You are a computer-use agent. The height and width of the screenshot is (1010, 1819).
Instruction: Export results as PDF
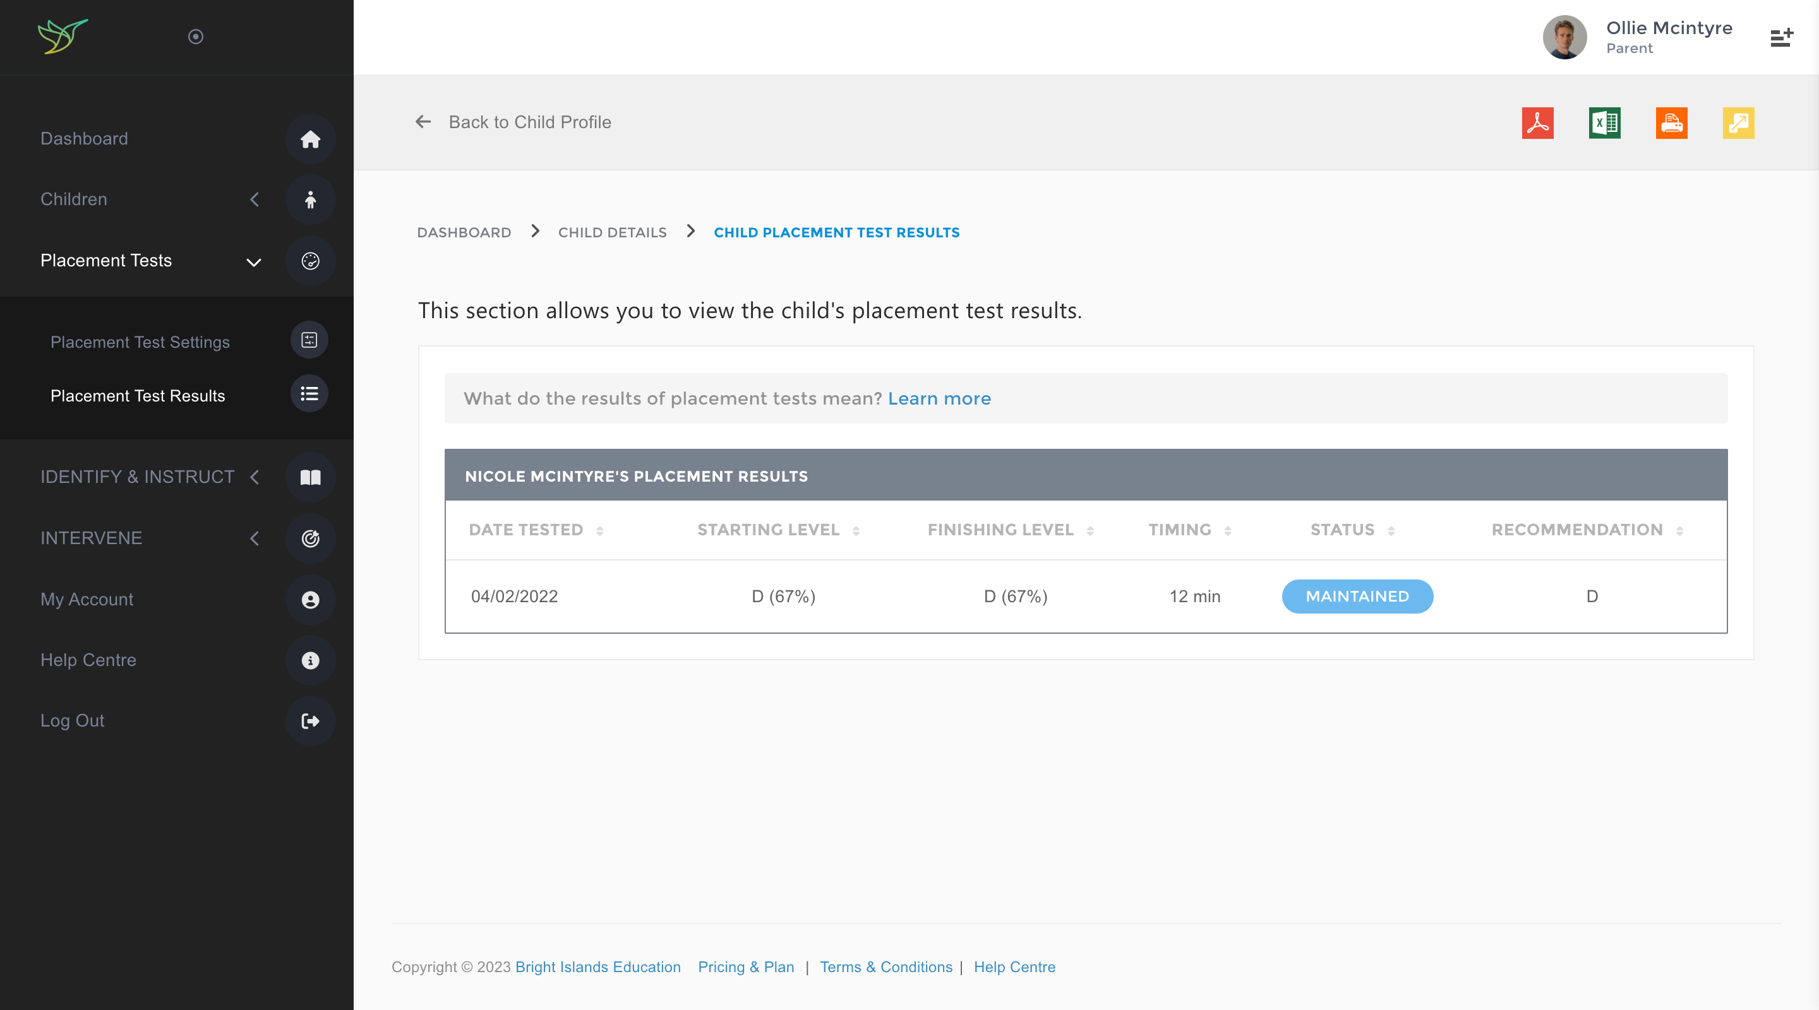pyautogui.click(x=1537, y=123)
